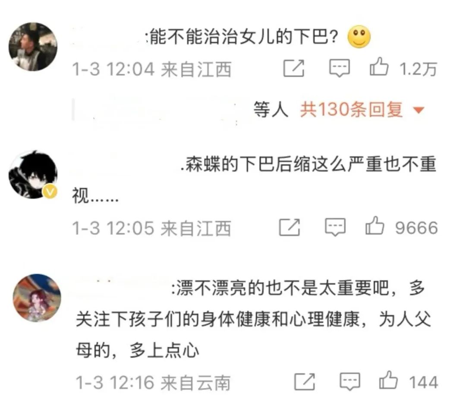Reply to the 漂不漂亮 comment
This screenshot has width=466, height=409.
point(350,381)
